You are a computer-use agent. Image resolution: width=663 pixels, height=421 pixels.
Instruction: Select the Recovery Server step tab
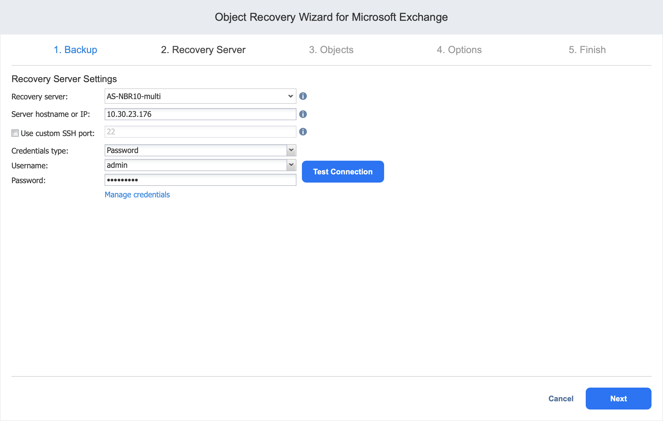(203, 50)
